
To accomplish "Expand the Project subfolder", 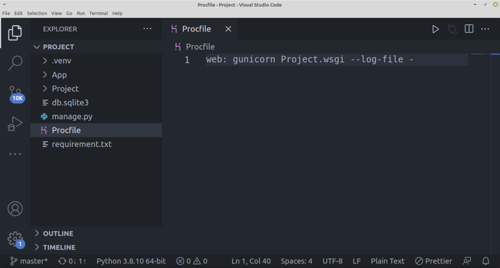I will tap(96, 89).
